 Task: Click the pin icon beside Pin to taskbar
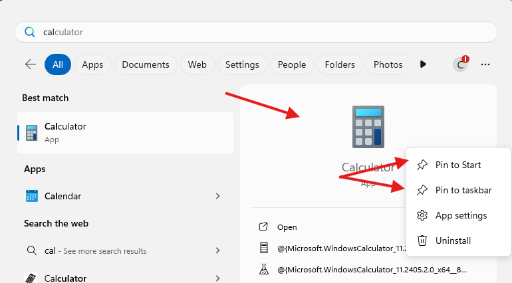pos(422,190)
